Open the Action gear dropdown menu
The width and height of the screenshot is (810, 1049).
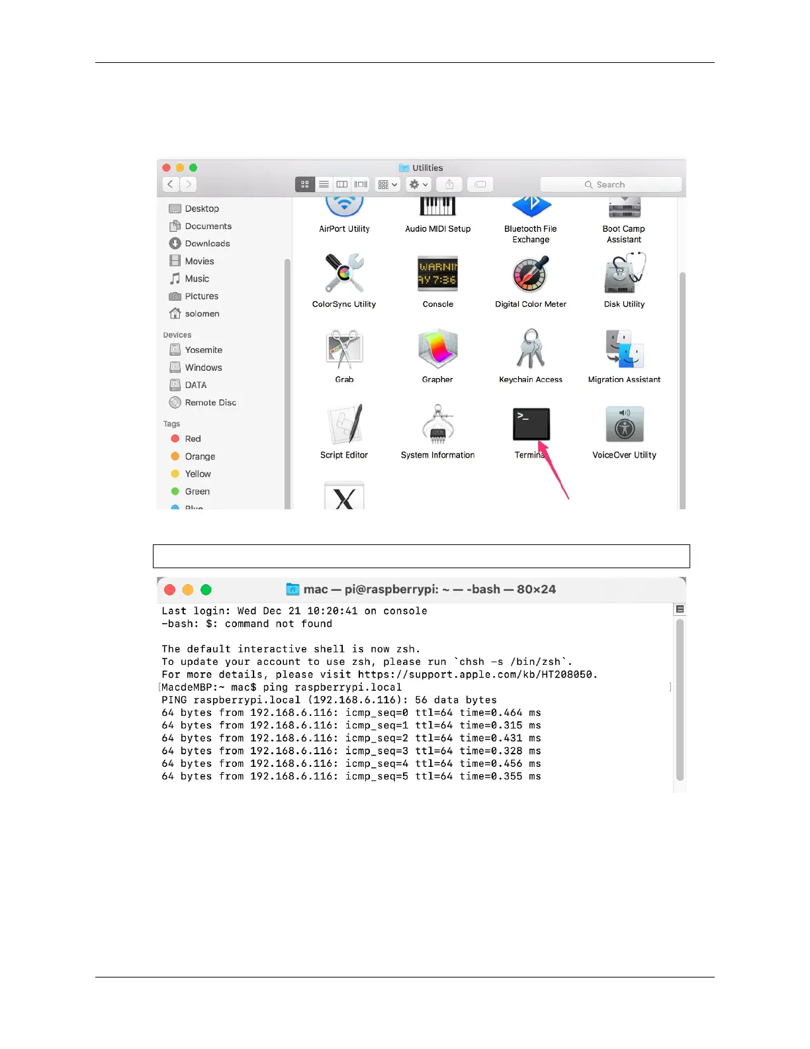coord(419,184)
